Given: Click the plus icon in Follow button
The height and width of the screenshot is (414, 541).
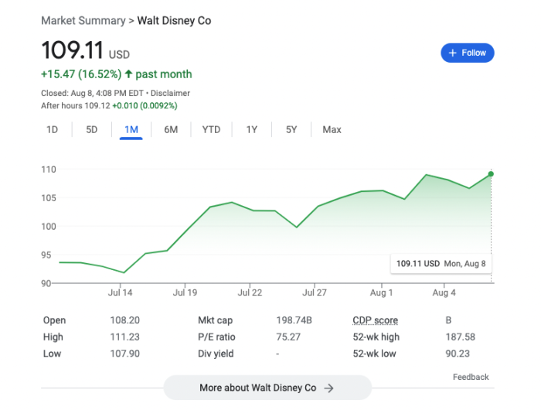Looking at the screenshot, I should click(x=451, y=53).
